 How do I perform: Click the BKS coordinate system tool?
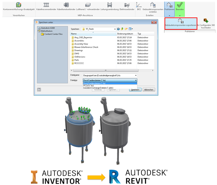139,6
